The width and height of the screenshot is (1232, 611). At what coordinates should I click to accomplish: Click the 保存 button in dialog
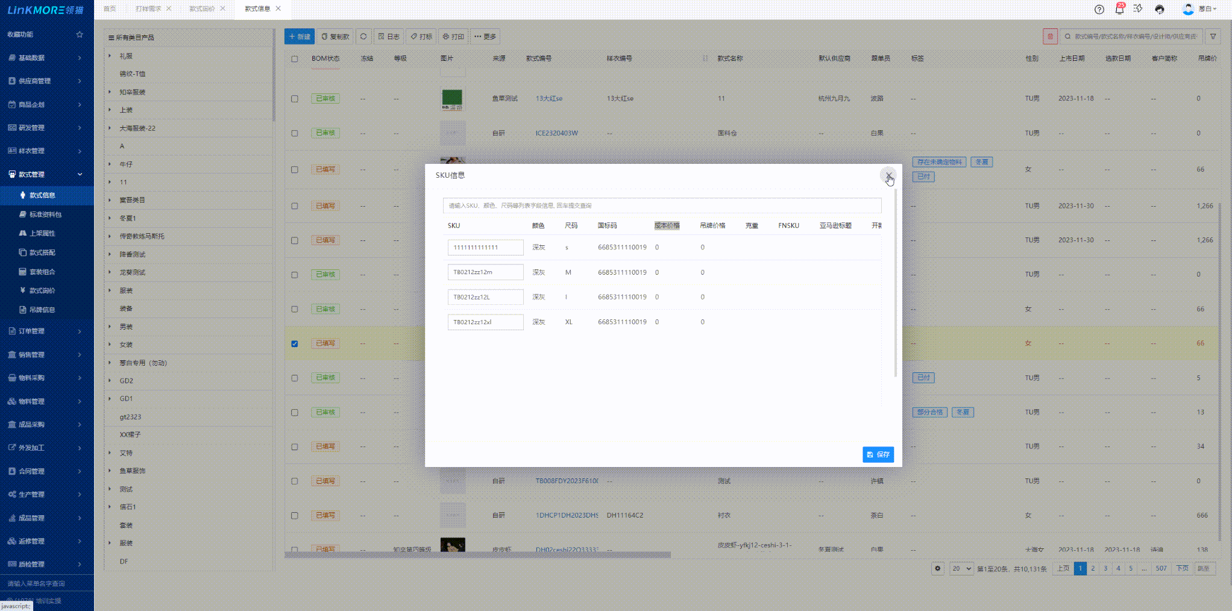pos(878,454)
